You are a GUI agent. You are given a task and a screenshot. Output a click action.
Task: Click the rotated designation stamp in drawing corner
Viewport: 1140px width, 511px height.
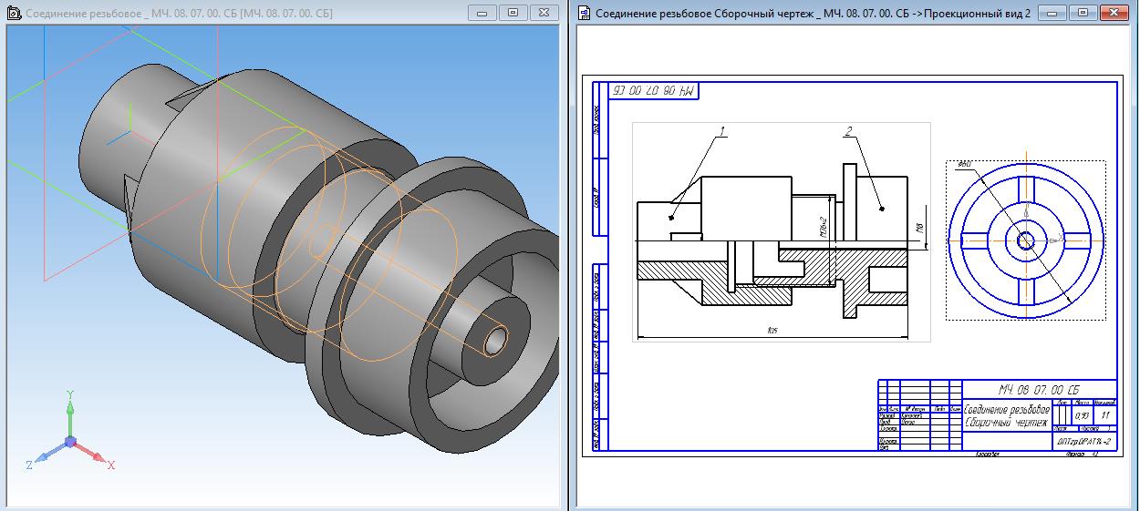654,92
